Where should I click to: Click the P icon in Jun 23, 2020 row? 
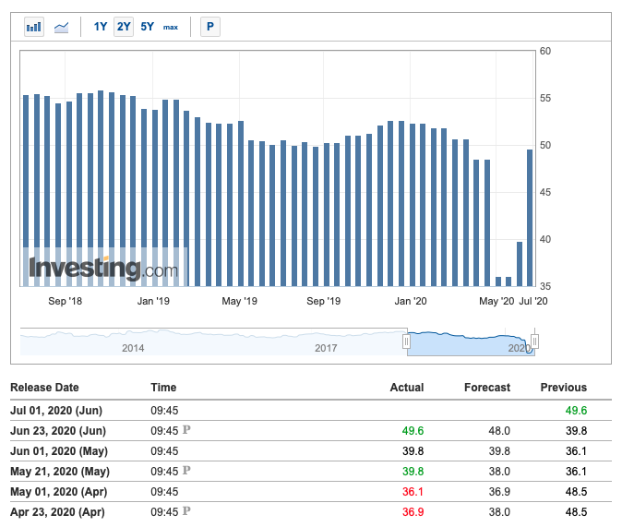186,430
